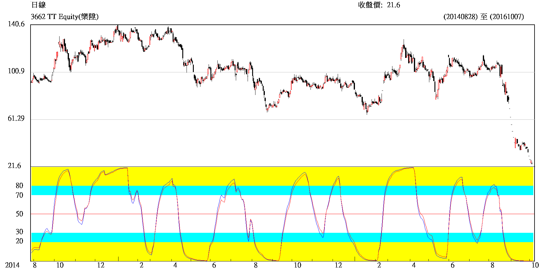Click the 50 midline label on the oscillator
543x272 pixels.
[19, 214]
